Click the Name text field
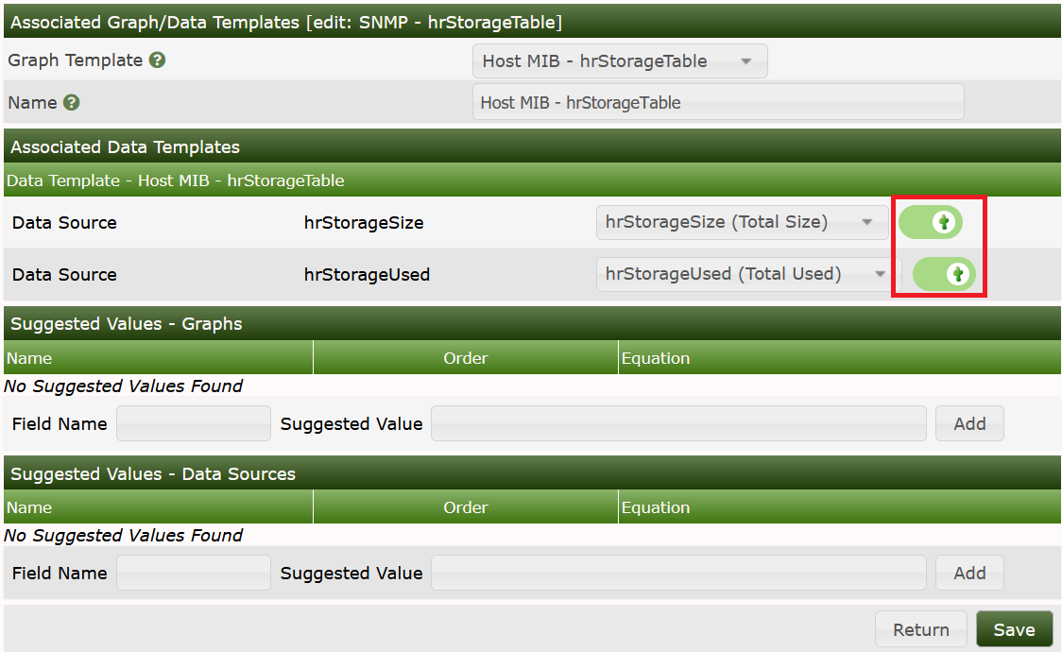 coord(717,102)
